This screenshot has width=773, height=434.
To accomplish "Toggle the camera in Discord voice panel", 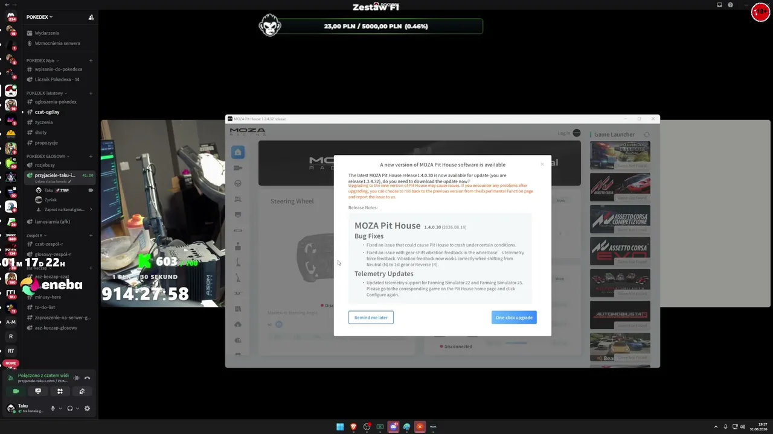I will point(16,391).
